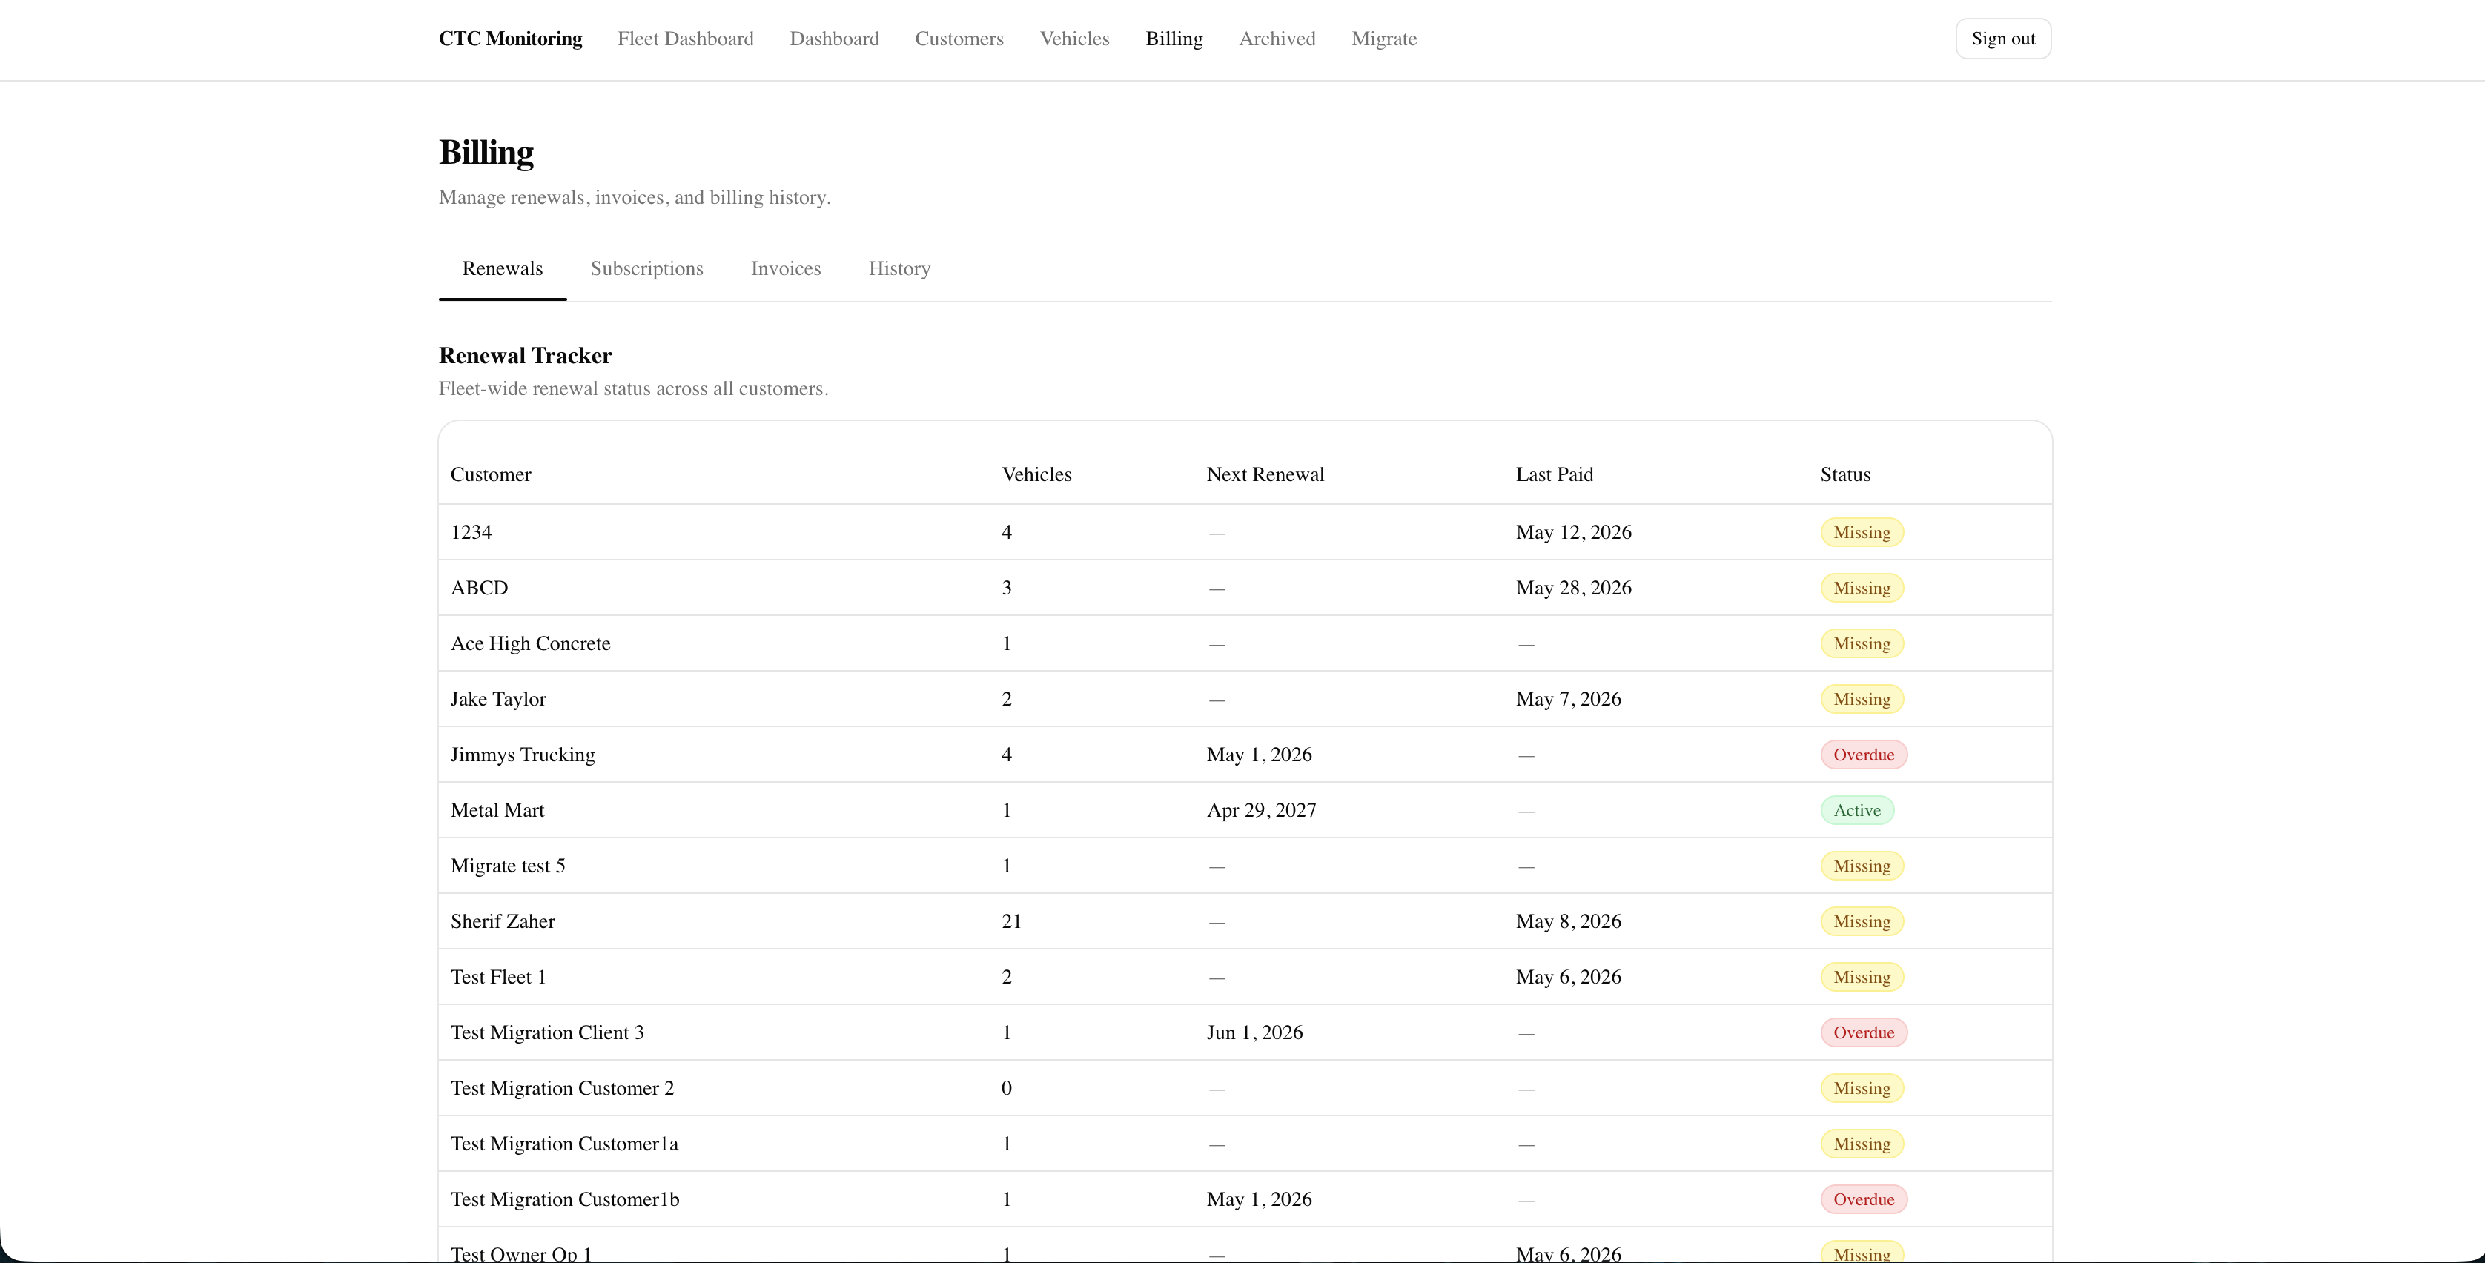Open Jake Taylor customer row
2485x1263 pixels.
[1245, 699]
